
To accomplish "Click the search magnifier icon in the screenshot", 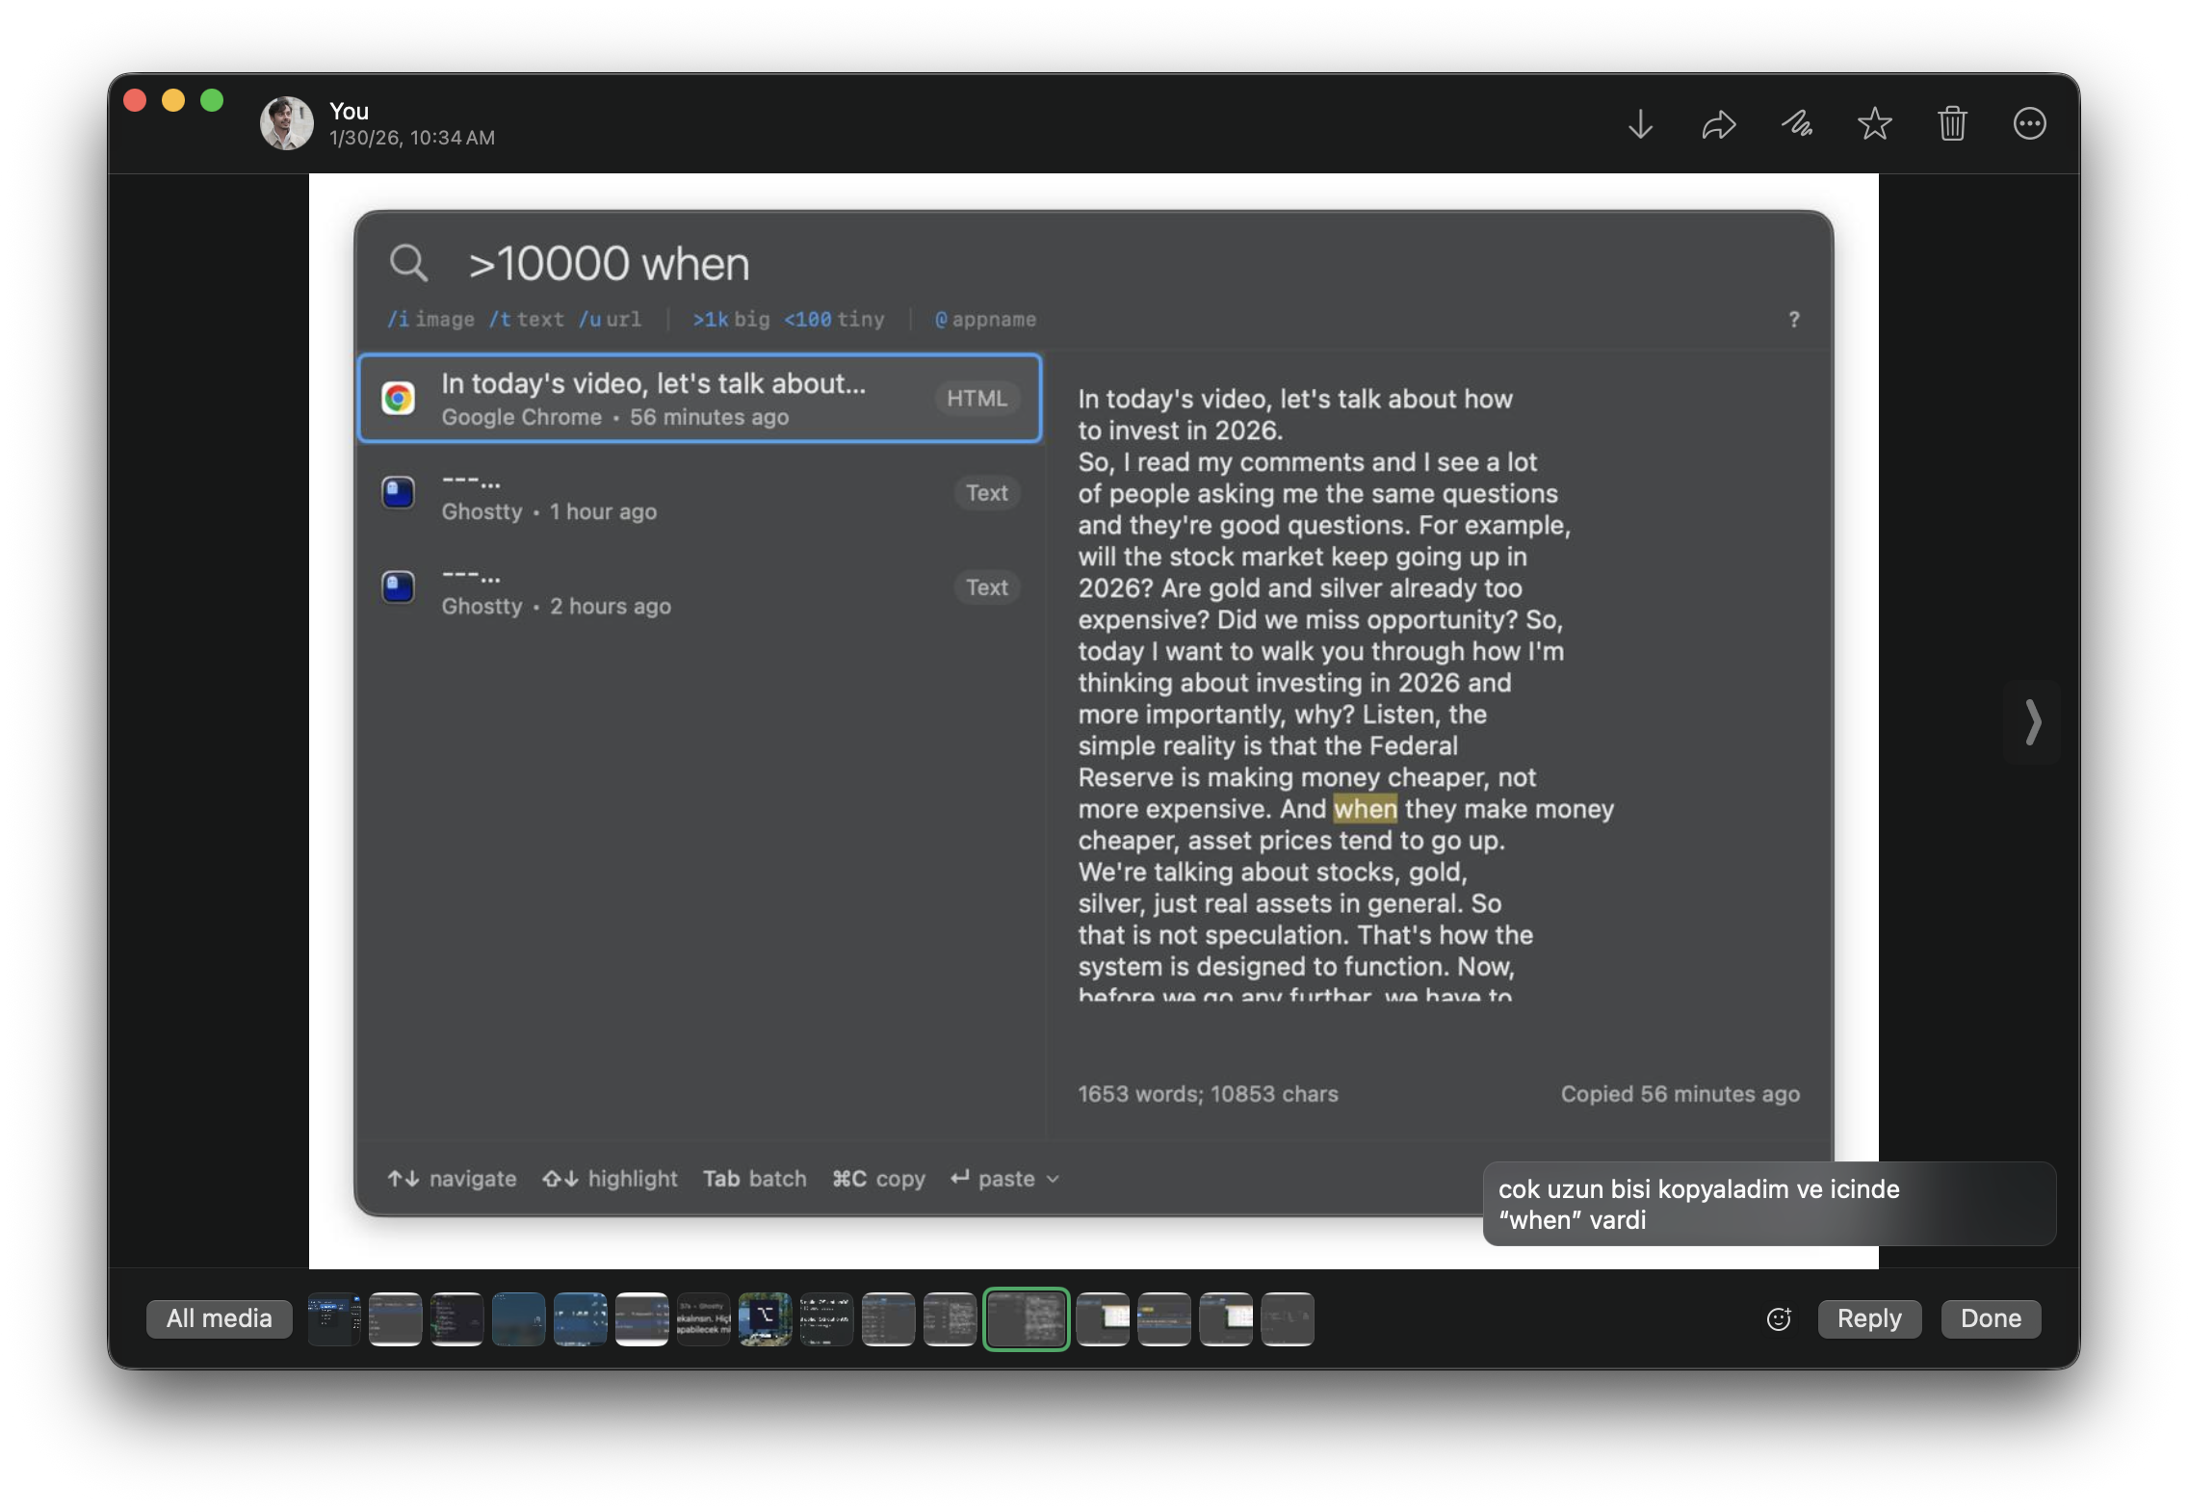I will point(408,263).
